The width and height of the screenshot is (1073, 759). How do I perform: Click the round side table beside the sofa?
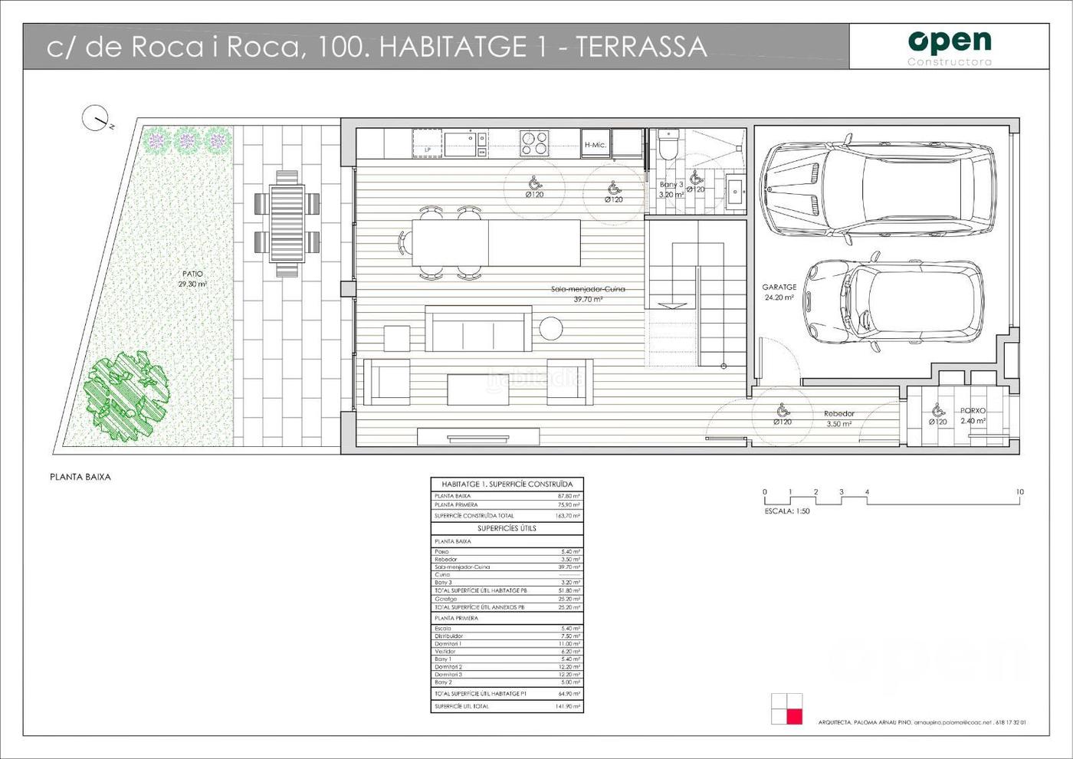[x=551, y=328]
